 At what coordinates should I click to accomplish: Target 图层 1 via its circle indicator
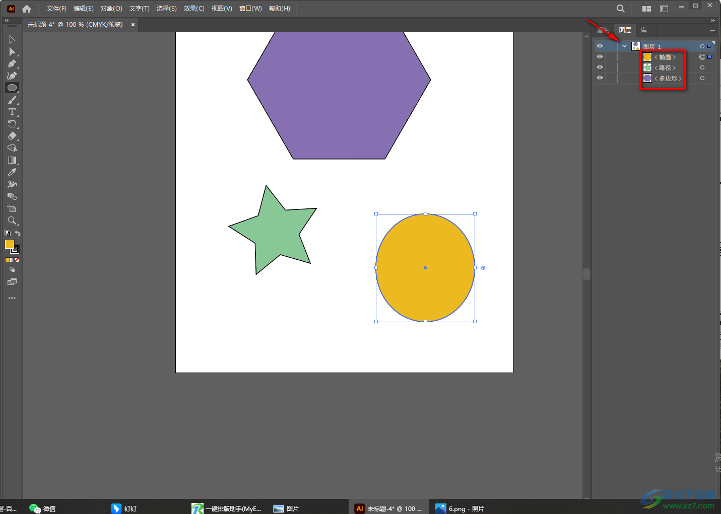pos(702,46)
